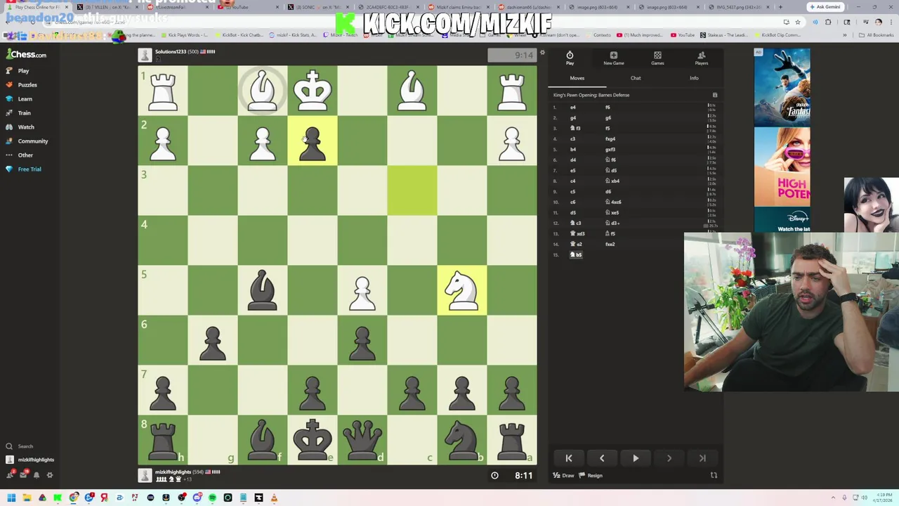Open new browser tab plus button

click(780, 7)
